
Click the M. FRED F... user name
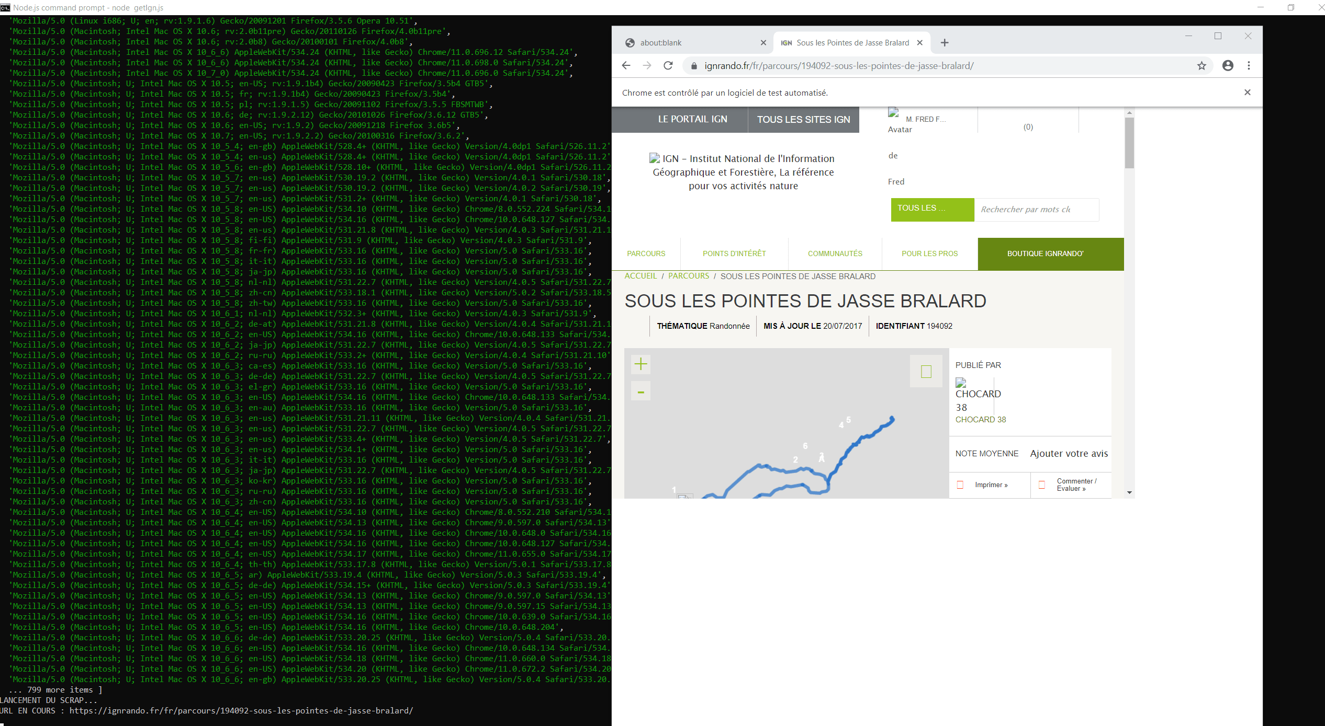tap(926, 119)
